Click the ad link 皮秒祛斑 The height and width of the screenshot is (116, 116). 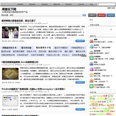click(42, 51)
